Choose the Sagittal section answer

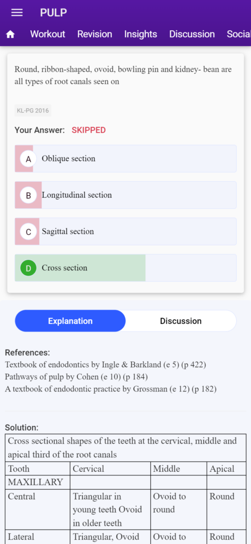coord(125,232)
